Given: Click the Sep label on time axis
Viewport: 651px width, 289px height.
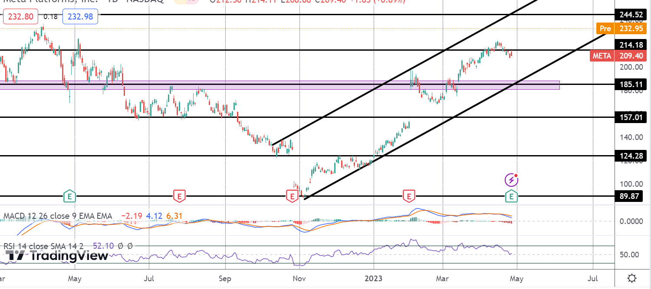Looking at the screenshot, I should (225, 278).
